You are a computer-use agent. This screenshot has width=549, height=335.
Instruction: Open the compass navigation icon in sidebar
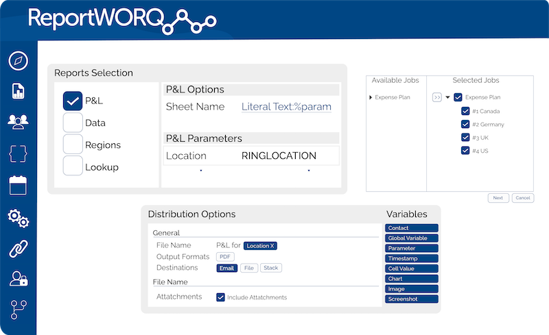tap(19, 61)
